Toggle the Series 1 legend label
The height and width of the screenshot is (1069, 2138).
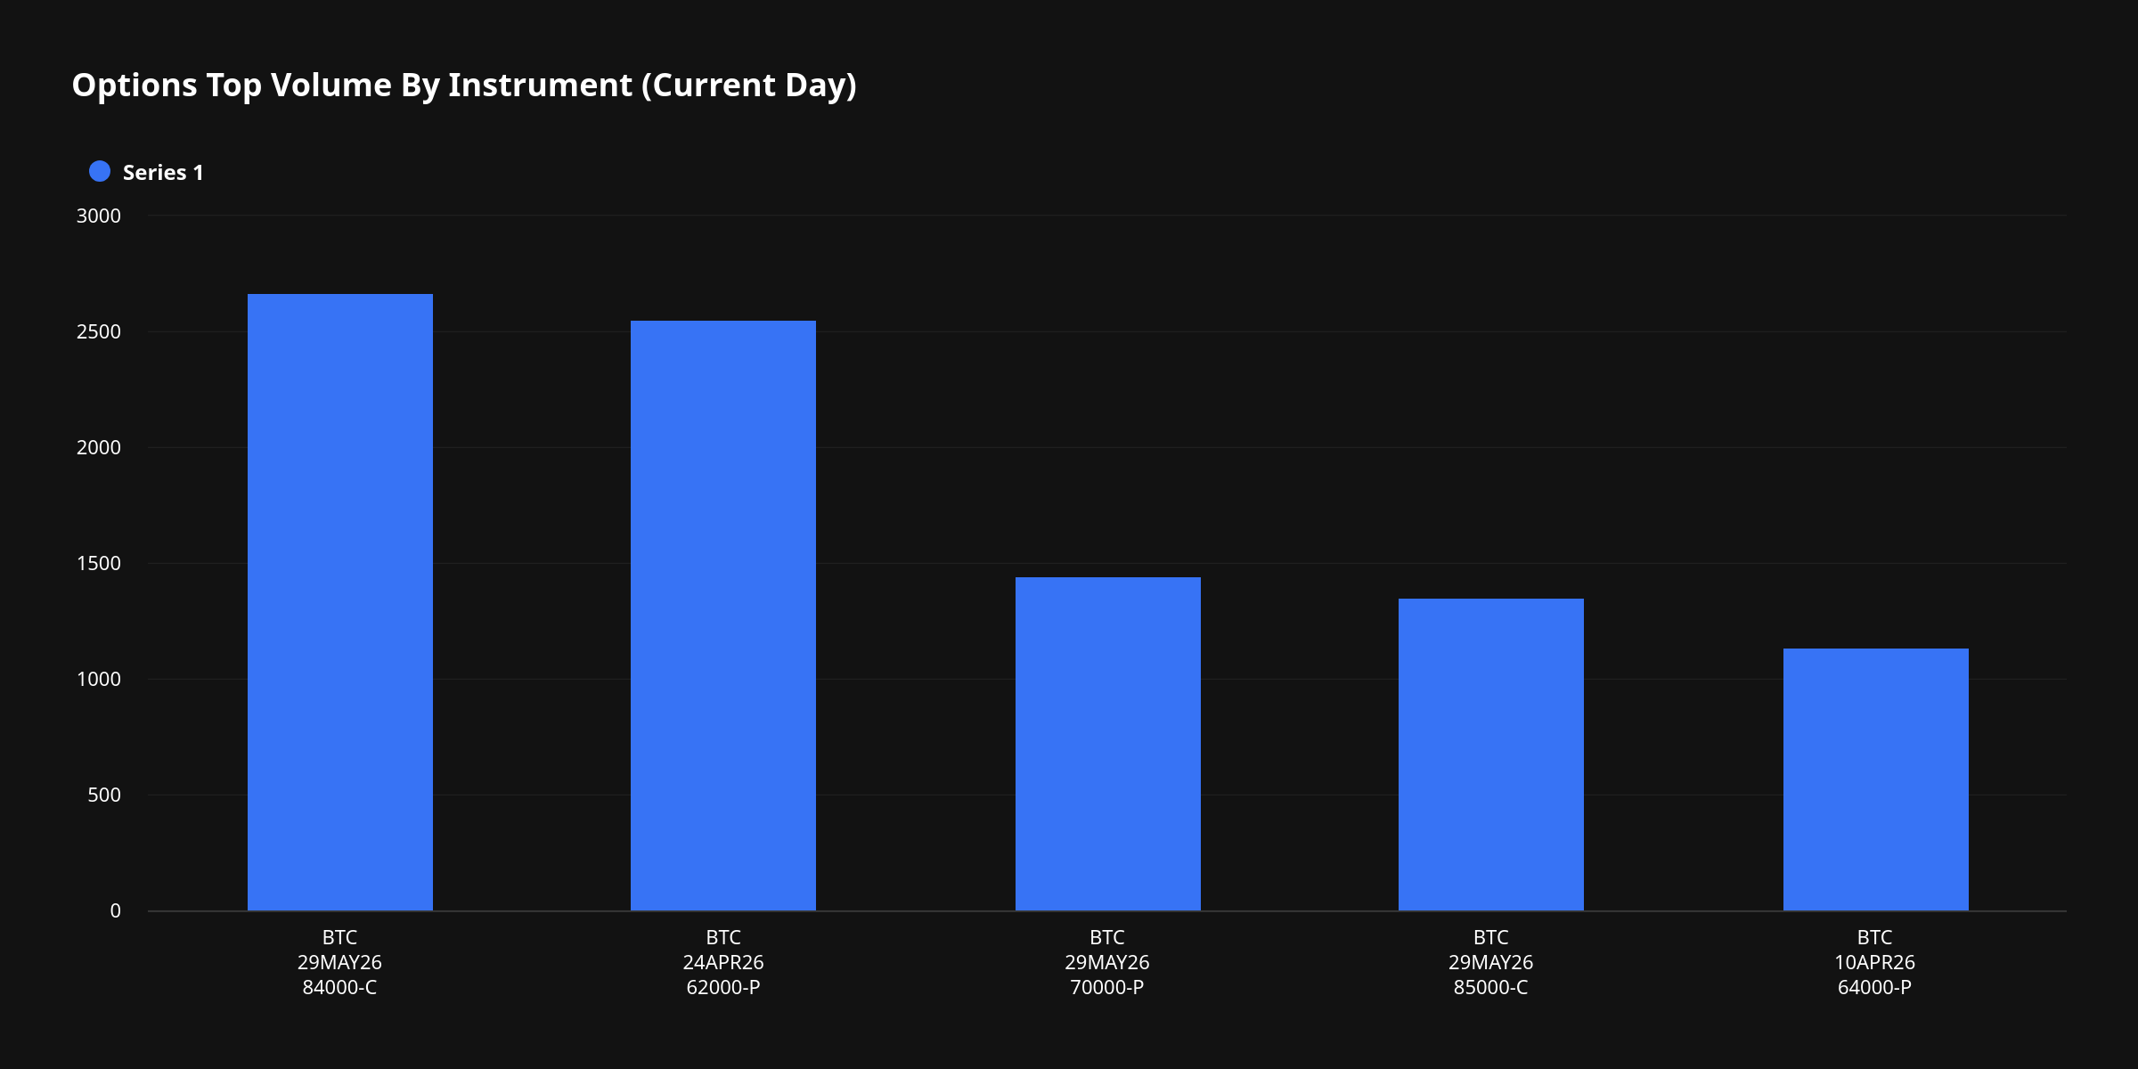[x=163, y=173]
